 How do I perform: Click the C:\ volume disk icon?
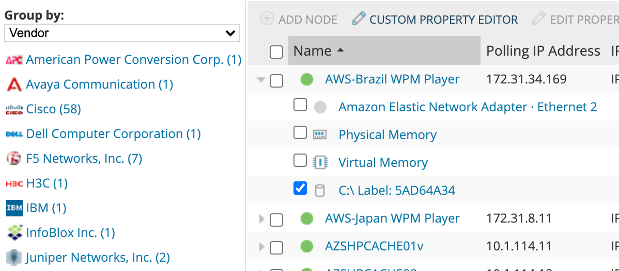pyautogui.click(x=320, y=191)
